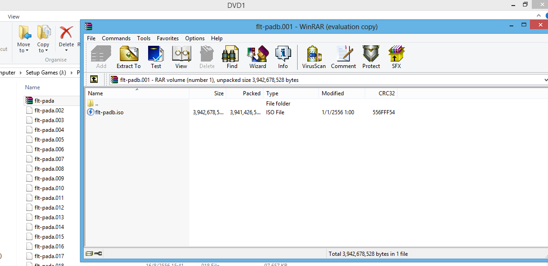Show archive Info
Screen dimensions: 548x266
click(x=283, y=57)
